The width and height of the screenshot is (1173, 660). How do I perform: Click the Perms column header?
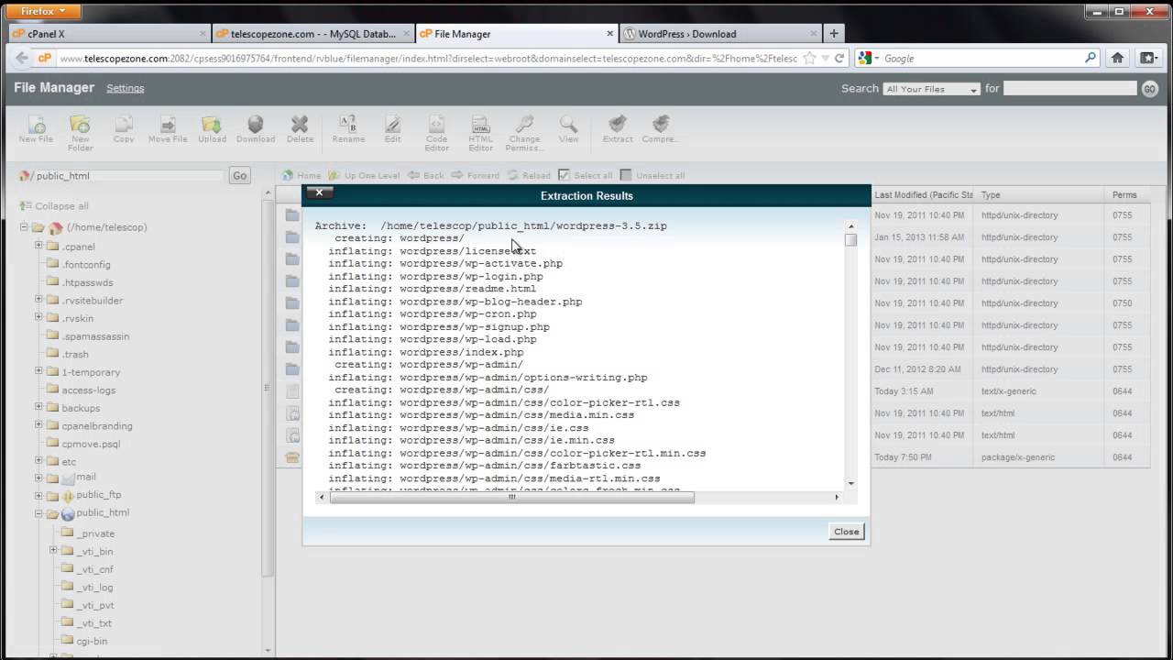(x=1124, y=195)
